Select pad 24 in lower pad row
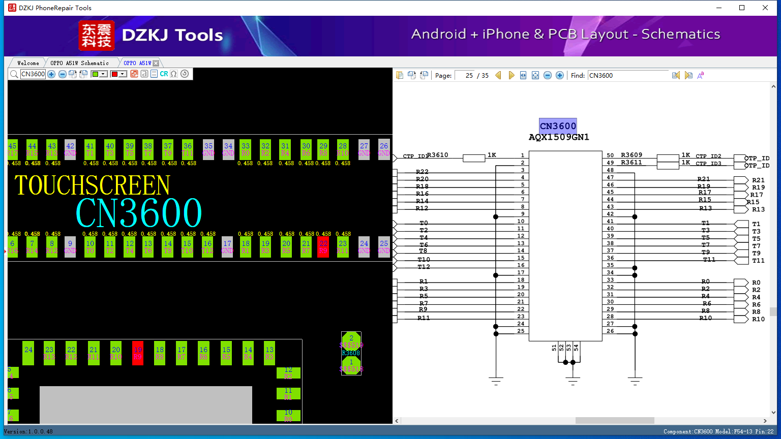The height and width of the screenshot is (439, 781). click(28, 353)
